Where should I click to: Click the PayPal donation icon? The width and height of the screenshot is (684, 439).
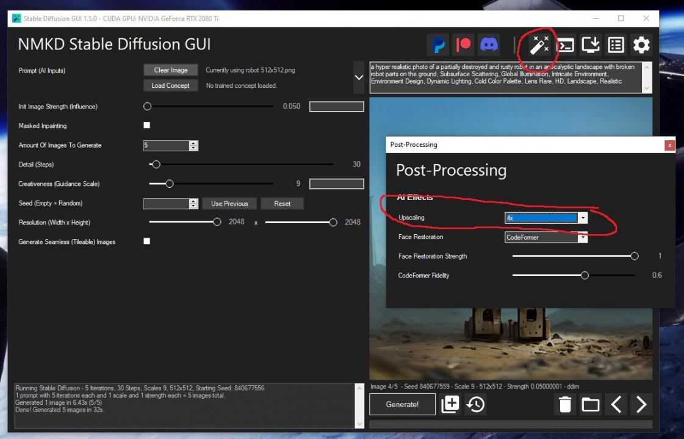click(x=438, y=44)
